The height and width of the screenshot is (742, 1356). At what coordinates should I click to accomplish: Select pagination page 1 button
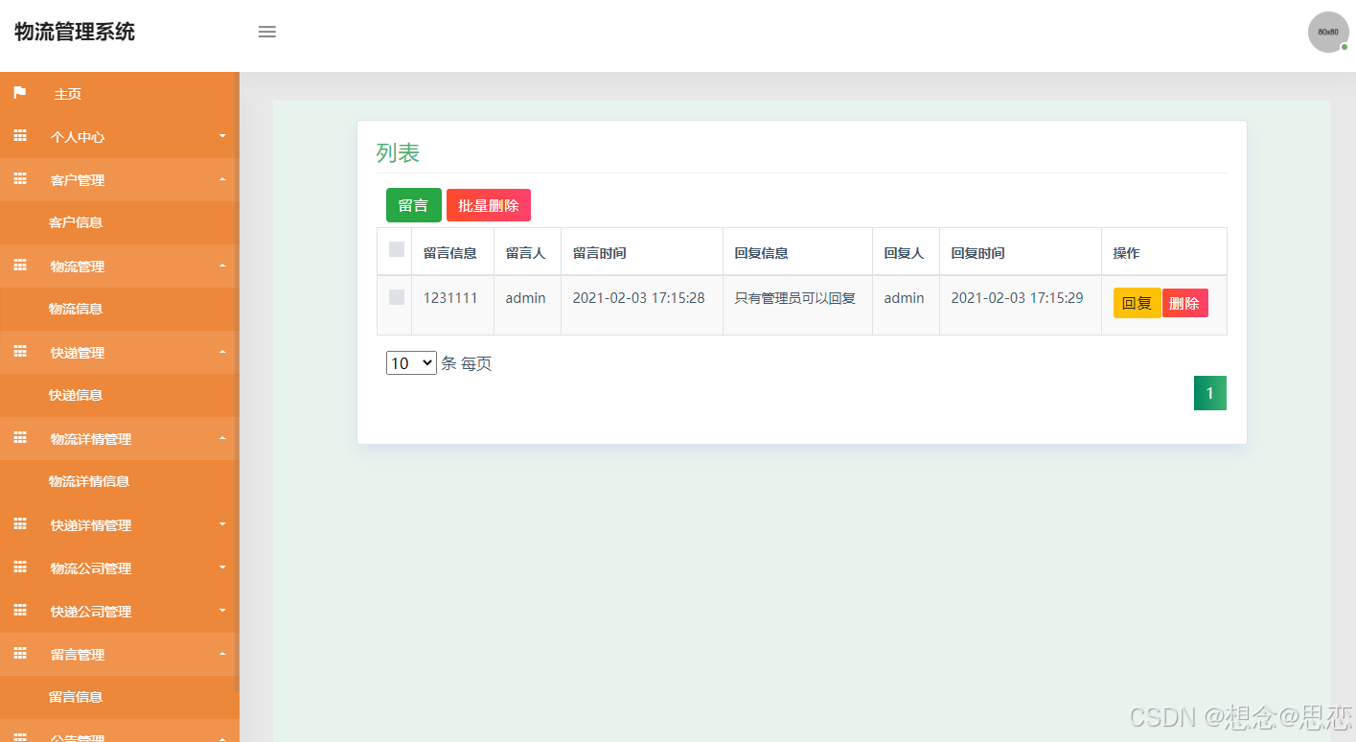[x=1210, y=393]
